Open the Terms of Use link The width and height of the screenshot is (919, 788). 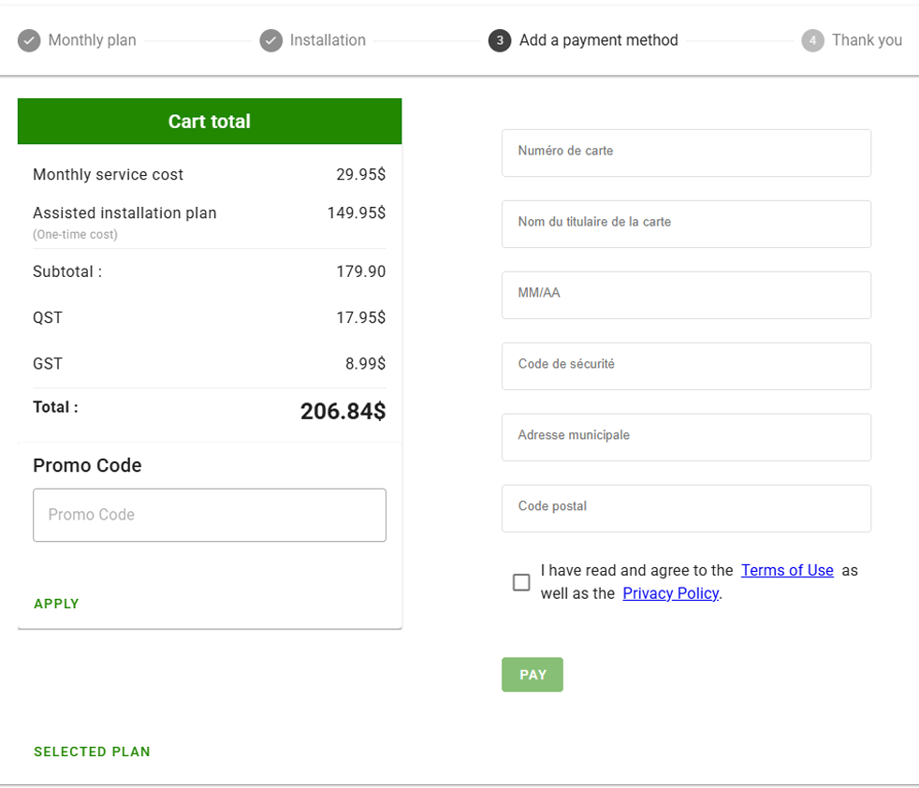(x=787, y=570)
